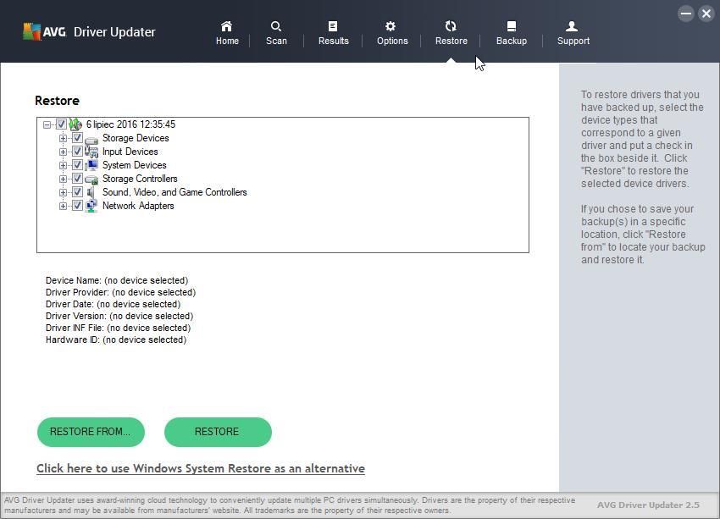Select the Input Devices tree label
Viewport: 720px width, 519px height.
[x=130, y=152]
